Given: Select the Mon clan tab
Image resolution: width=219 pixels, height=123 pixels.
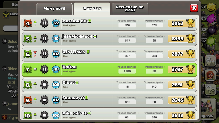Looking at the screenshot, I should (92, 9).
